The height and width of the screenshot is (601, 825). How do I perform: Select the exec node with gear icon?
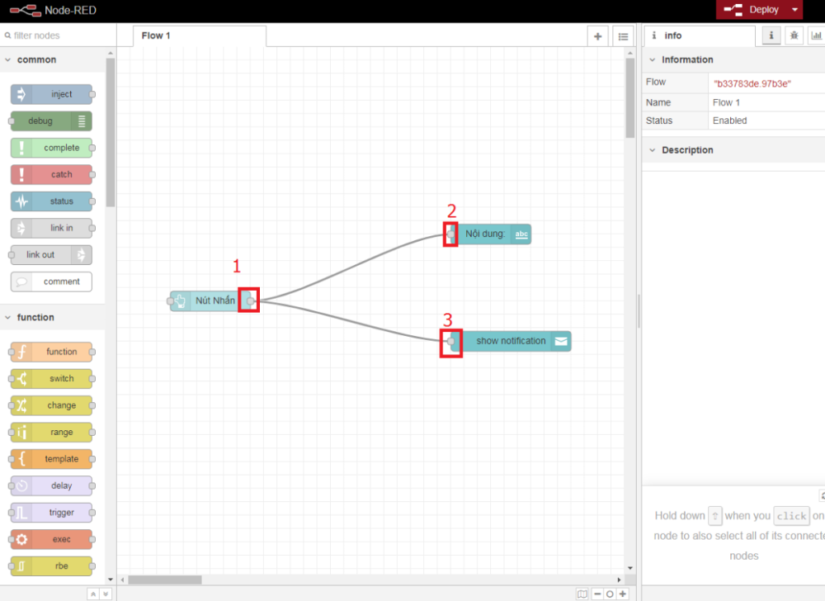51,539
